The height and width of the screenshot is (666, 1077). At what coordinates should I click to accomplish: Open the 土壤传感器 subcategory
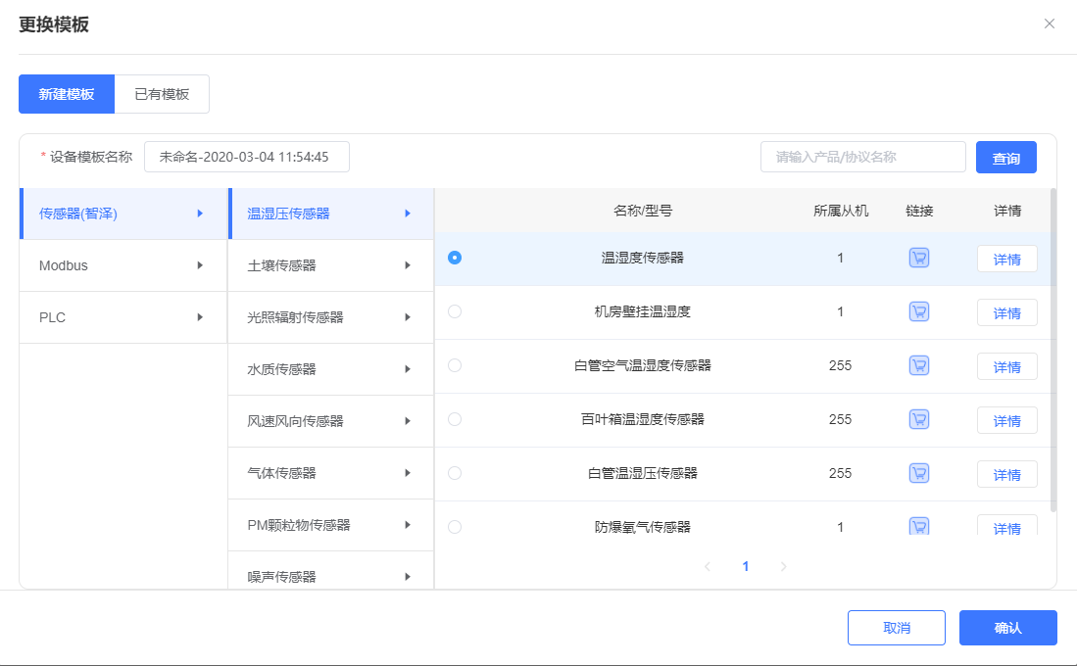coord(330,265)
